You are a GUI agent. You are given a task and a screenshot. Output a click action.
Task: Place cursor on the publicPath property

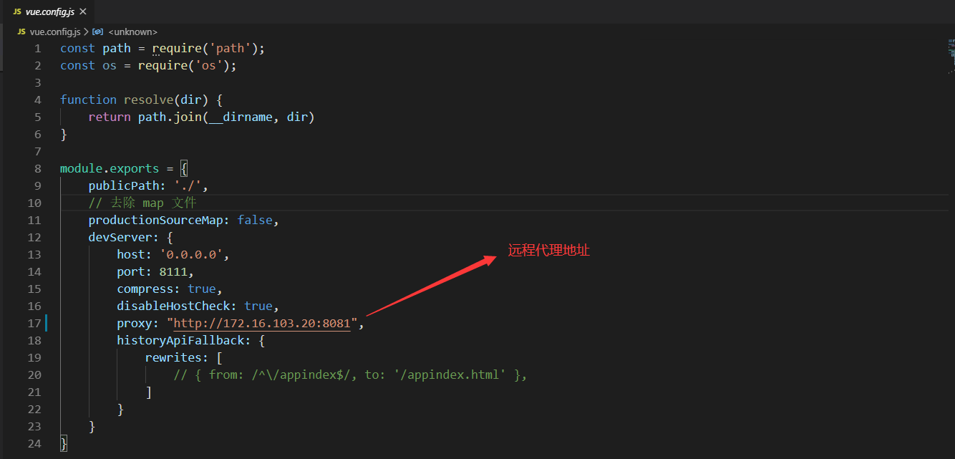[127, 186]
